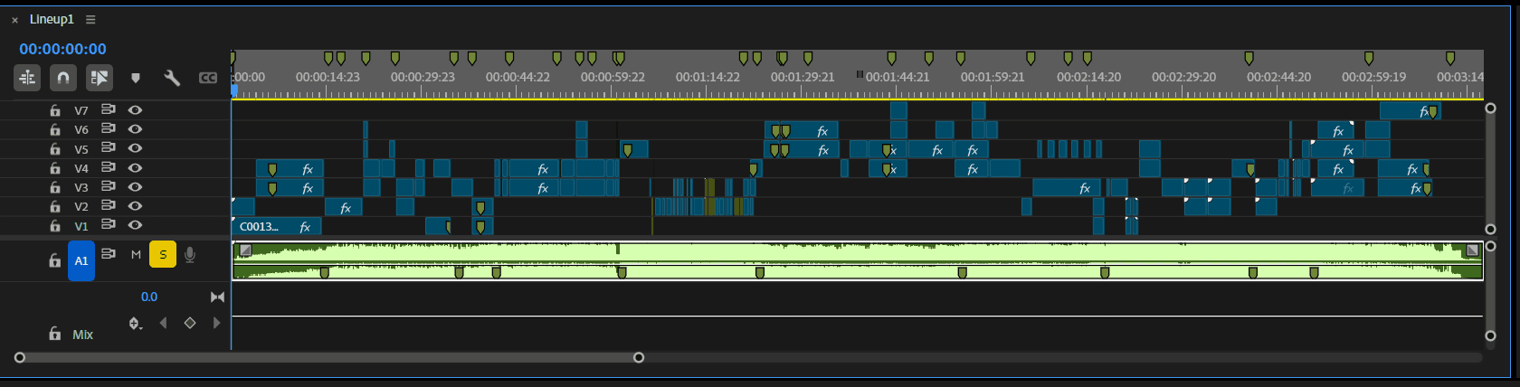Toggle lock on track V7

point(55,110)
